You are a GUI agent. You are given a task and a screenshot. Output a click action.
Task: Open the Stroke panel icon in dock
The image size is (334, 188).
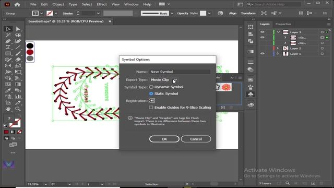point(250,62)
